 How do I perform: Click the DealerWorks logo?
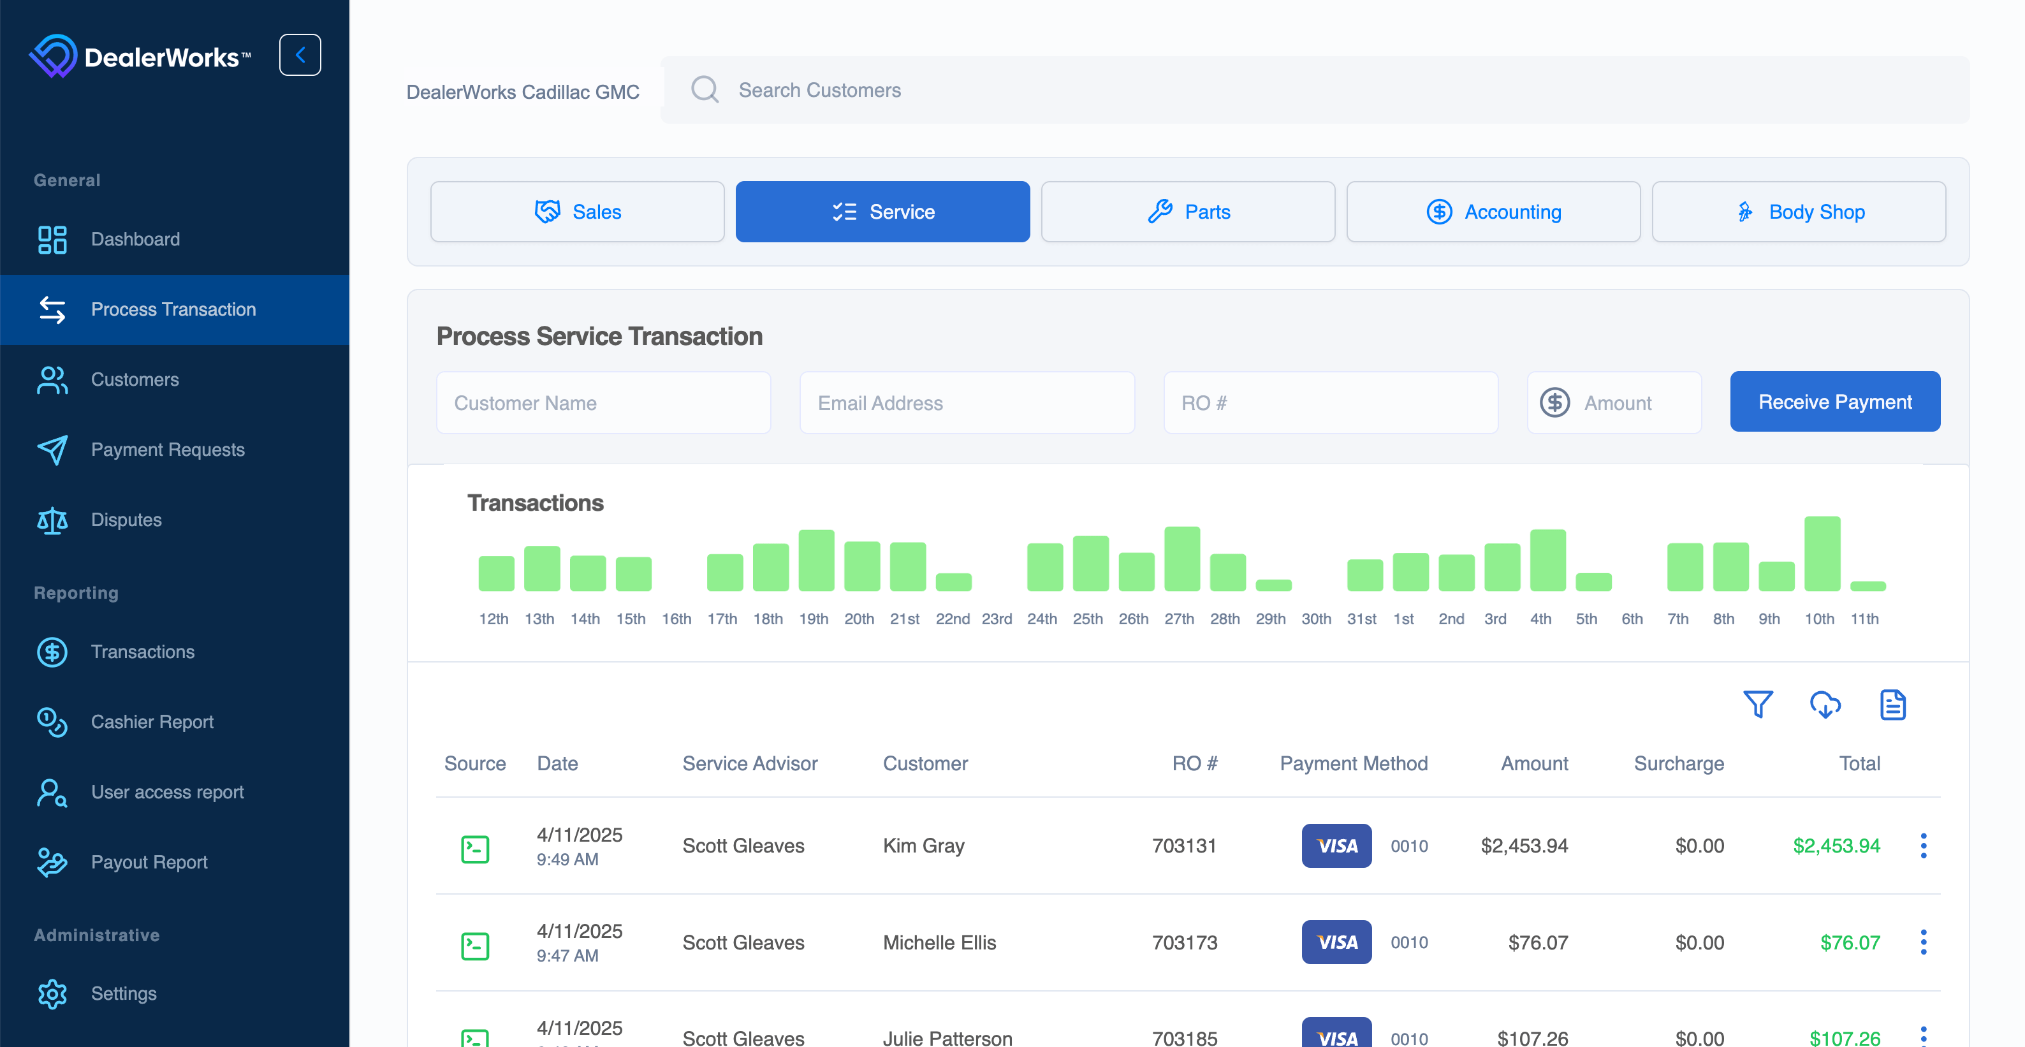(x=140, y=56)
